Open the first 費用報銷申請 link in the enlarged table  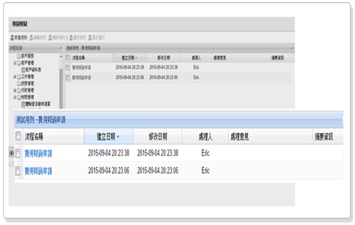coord(38,153)
